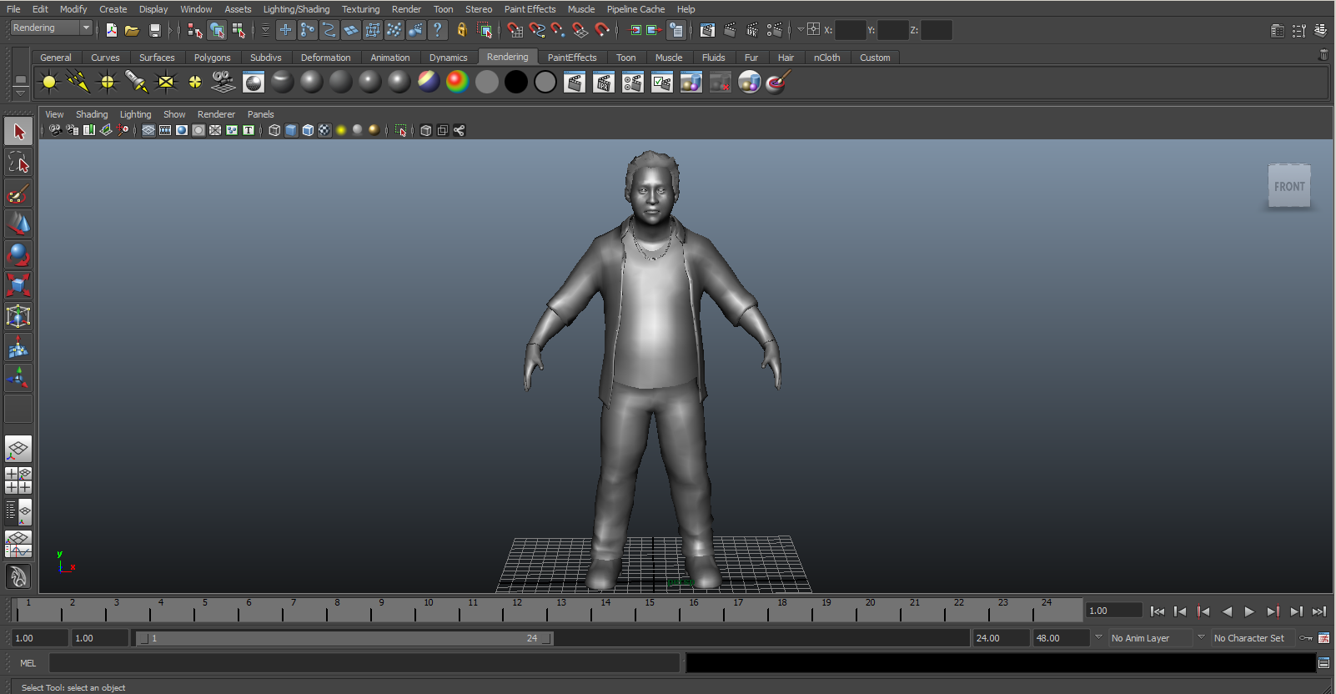Open the Rendering menu set dropdown

point(52,28)
